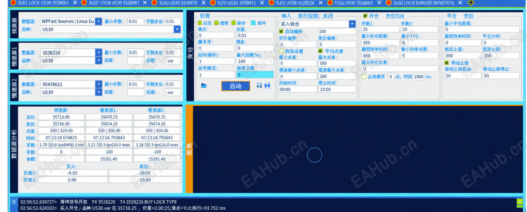Viewport: 527px width, 212px height.
Task: Click the two-people icon beside save
Action: (x=267, y=86)
